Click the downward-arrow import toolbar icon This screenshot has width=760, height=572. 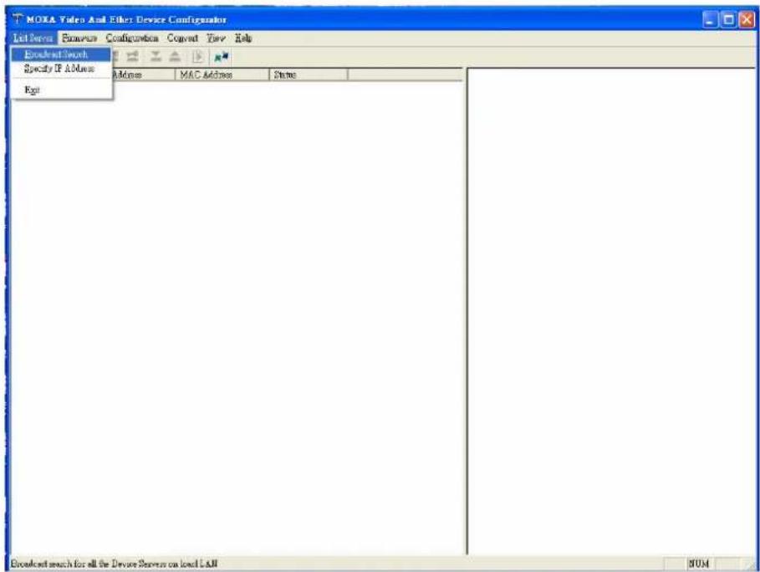[x=156, y=57]
